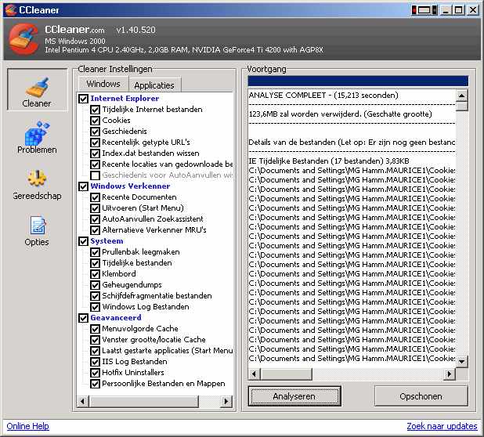Uncheck the Systeem group checkbox
The width and height of the screenshot is (484, 437).
click(x=83, y=241)
